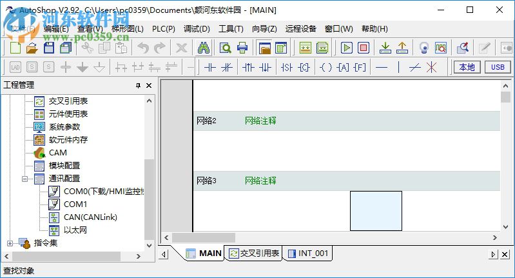The height and width of the screenshot is (278, 515).
Task: Click project tree scroll down arrow
Action: tap(149, 246)
